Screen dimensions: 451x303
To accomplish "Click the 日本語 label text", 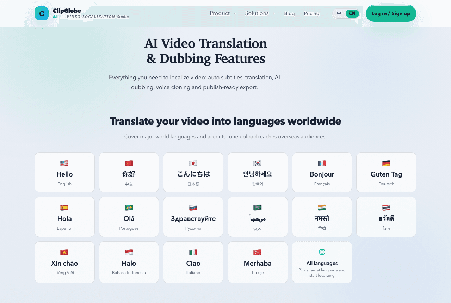I will pyautogui.click(x=193, y=184).
